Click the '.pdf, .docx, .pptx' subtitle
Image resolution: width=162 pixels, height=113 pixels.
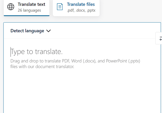coord(81,10)
